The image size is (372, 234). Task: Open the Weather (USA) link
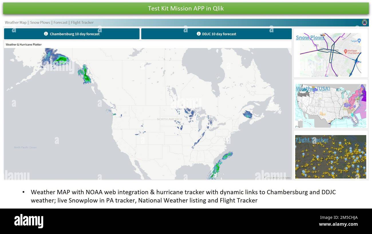pyautogui.click(x=312, y=89)
